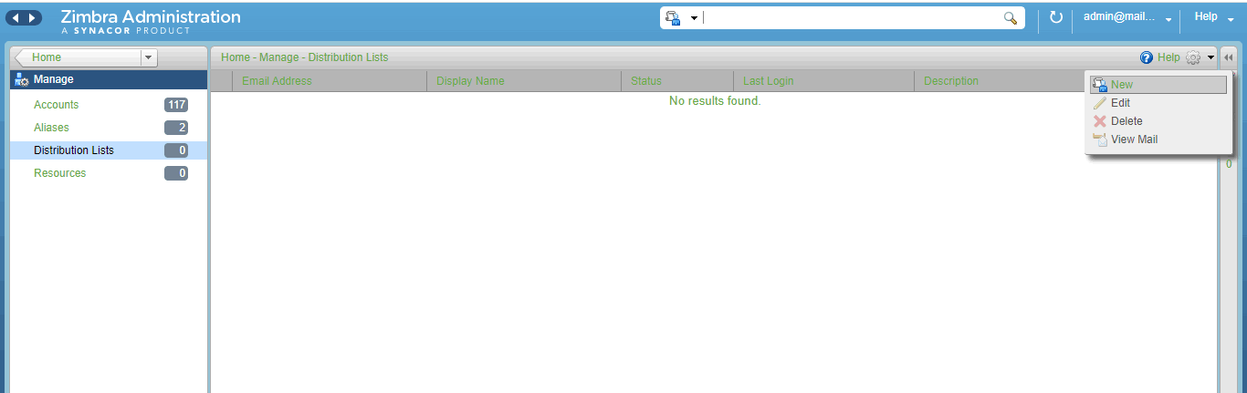Image resolution: width=1247 pixels, height=393 pixels.
Task: Click the blue Help question mark icon
Action: coord(1147,57)
